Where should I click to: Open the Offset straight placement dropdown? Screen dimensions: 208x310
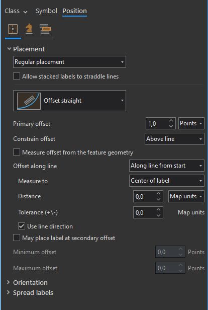pos(69,101)
